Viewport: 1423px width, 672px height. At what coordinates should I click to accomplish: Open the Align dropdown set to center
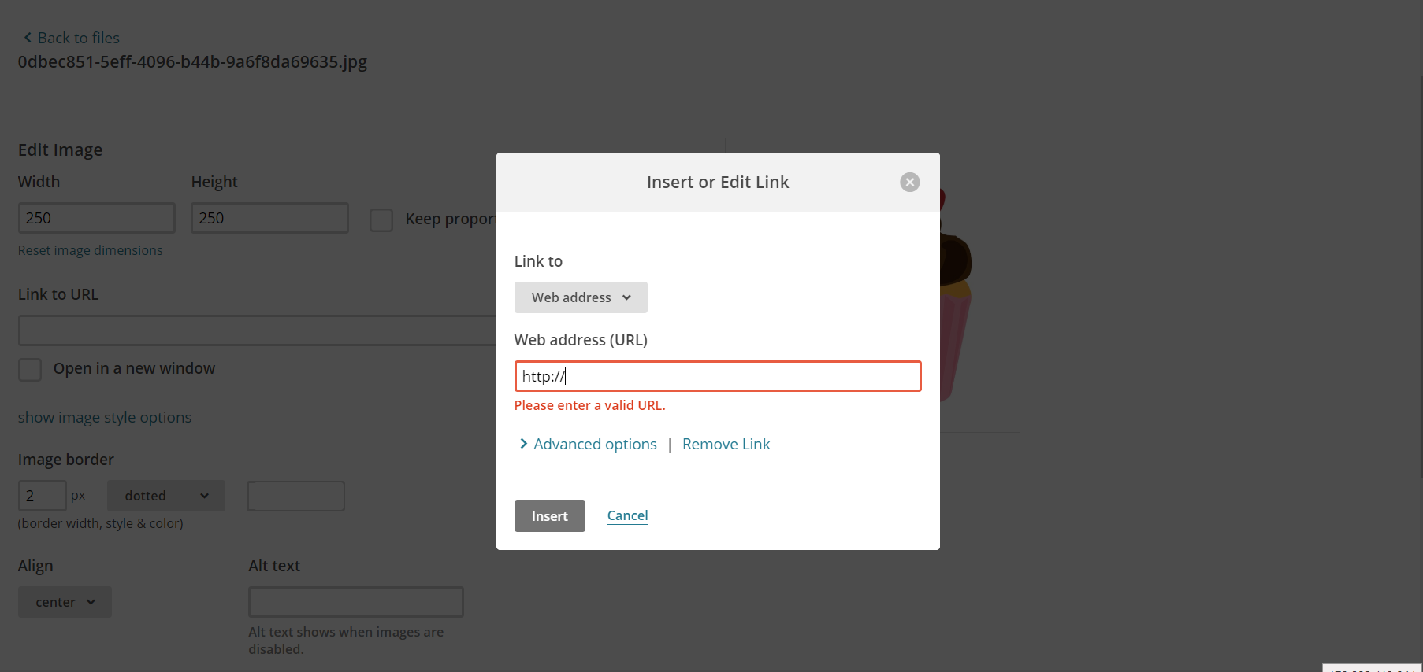pyautogui.click(x=64, y=601)
